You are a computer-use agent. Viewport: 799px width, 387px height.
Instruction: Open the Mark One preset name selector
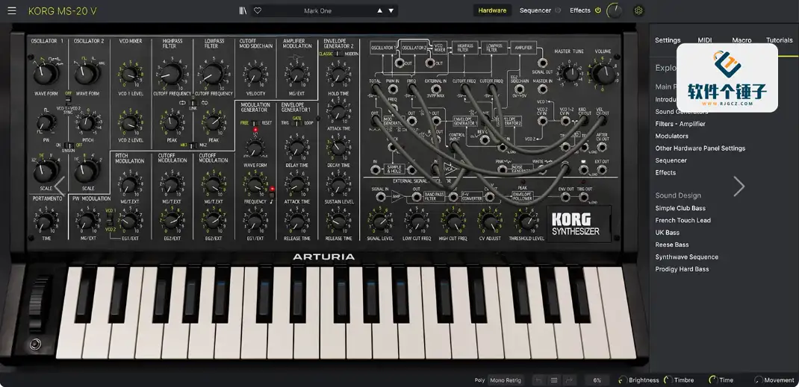317,10
